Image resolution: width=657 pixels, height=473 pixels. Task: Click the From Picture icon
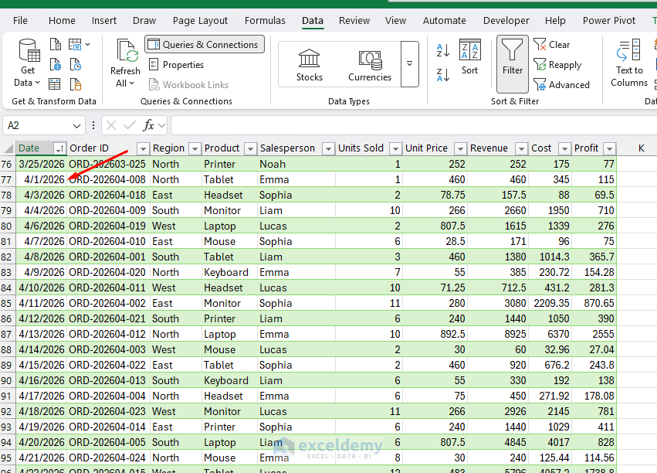tap(75, 45)
